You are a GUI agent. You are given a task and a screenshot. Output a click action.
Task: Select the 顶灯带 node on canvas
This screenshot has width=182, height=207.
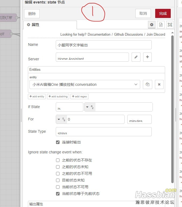coord(8,17)
